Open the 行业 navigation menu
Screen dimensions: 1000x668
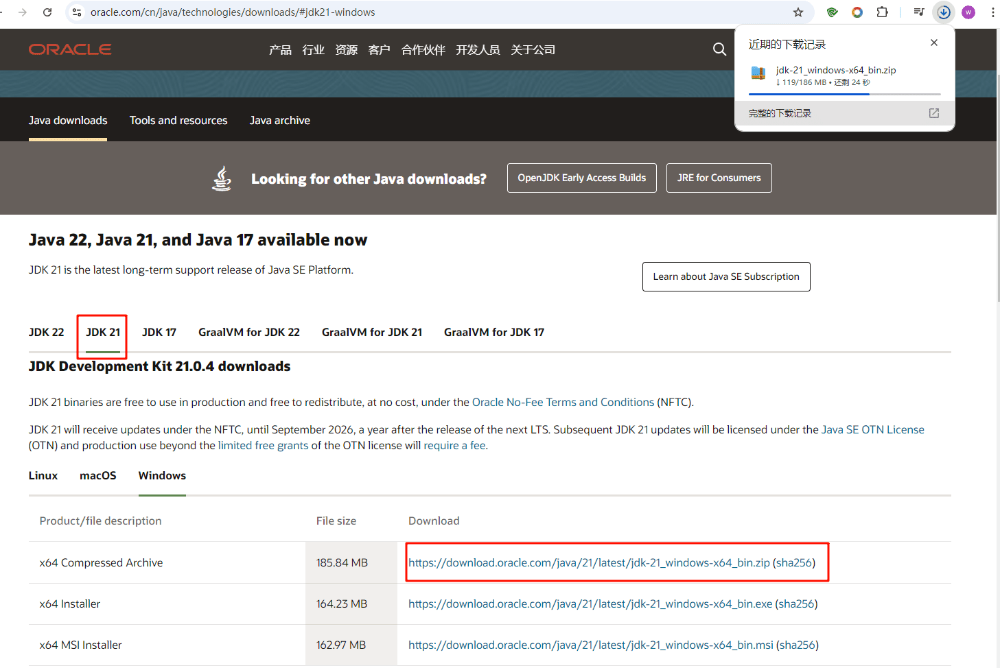(313, 50)
